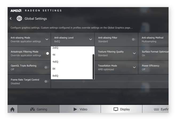Switch to the Gaming tab
Viewport: 176px width, 120px height.
(x=38, y=109)
